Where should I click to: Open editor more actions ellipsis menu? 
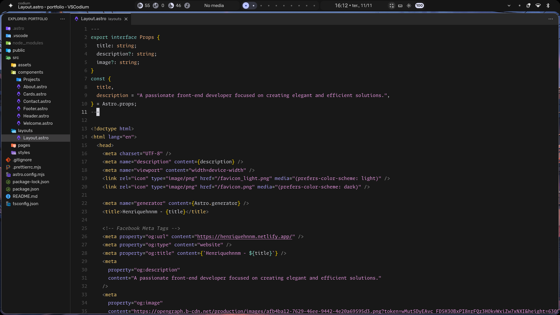pyautogui.click(x=550, y=19)
